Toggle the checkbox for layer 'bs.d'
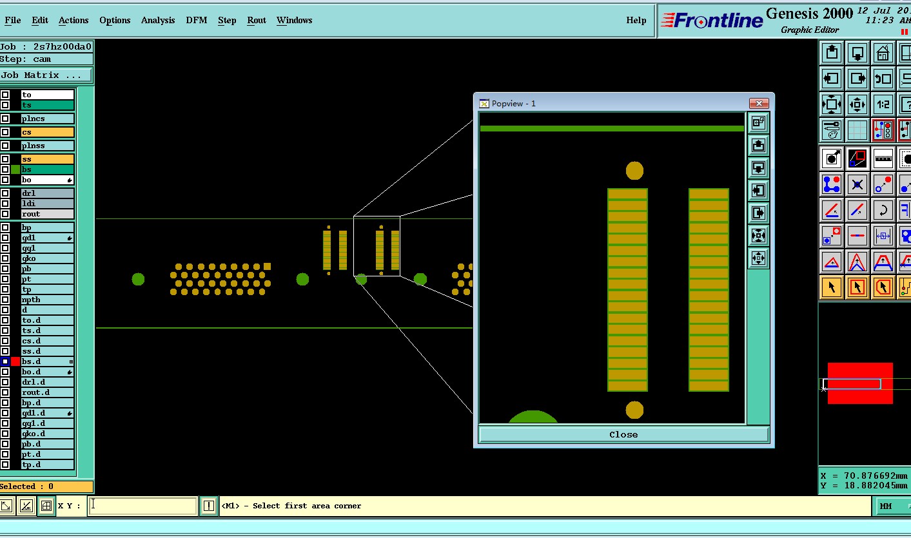Image resolution: width=911 pixels, height=538 pixels. coord(5,361)
